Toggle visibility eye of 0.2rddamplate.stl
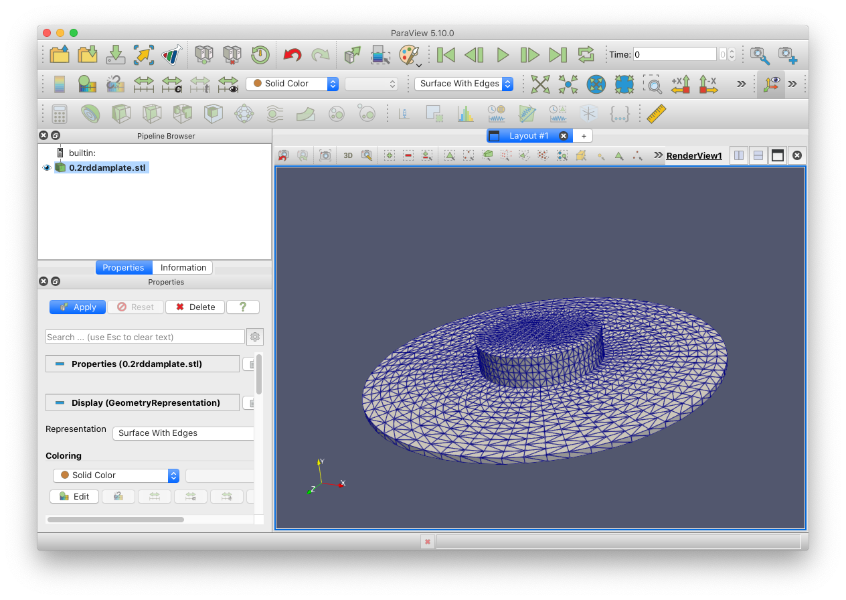Image resolution: width=846 pixels, height=600 pixels. [47, 167]
